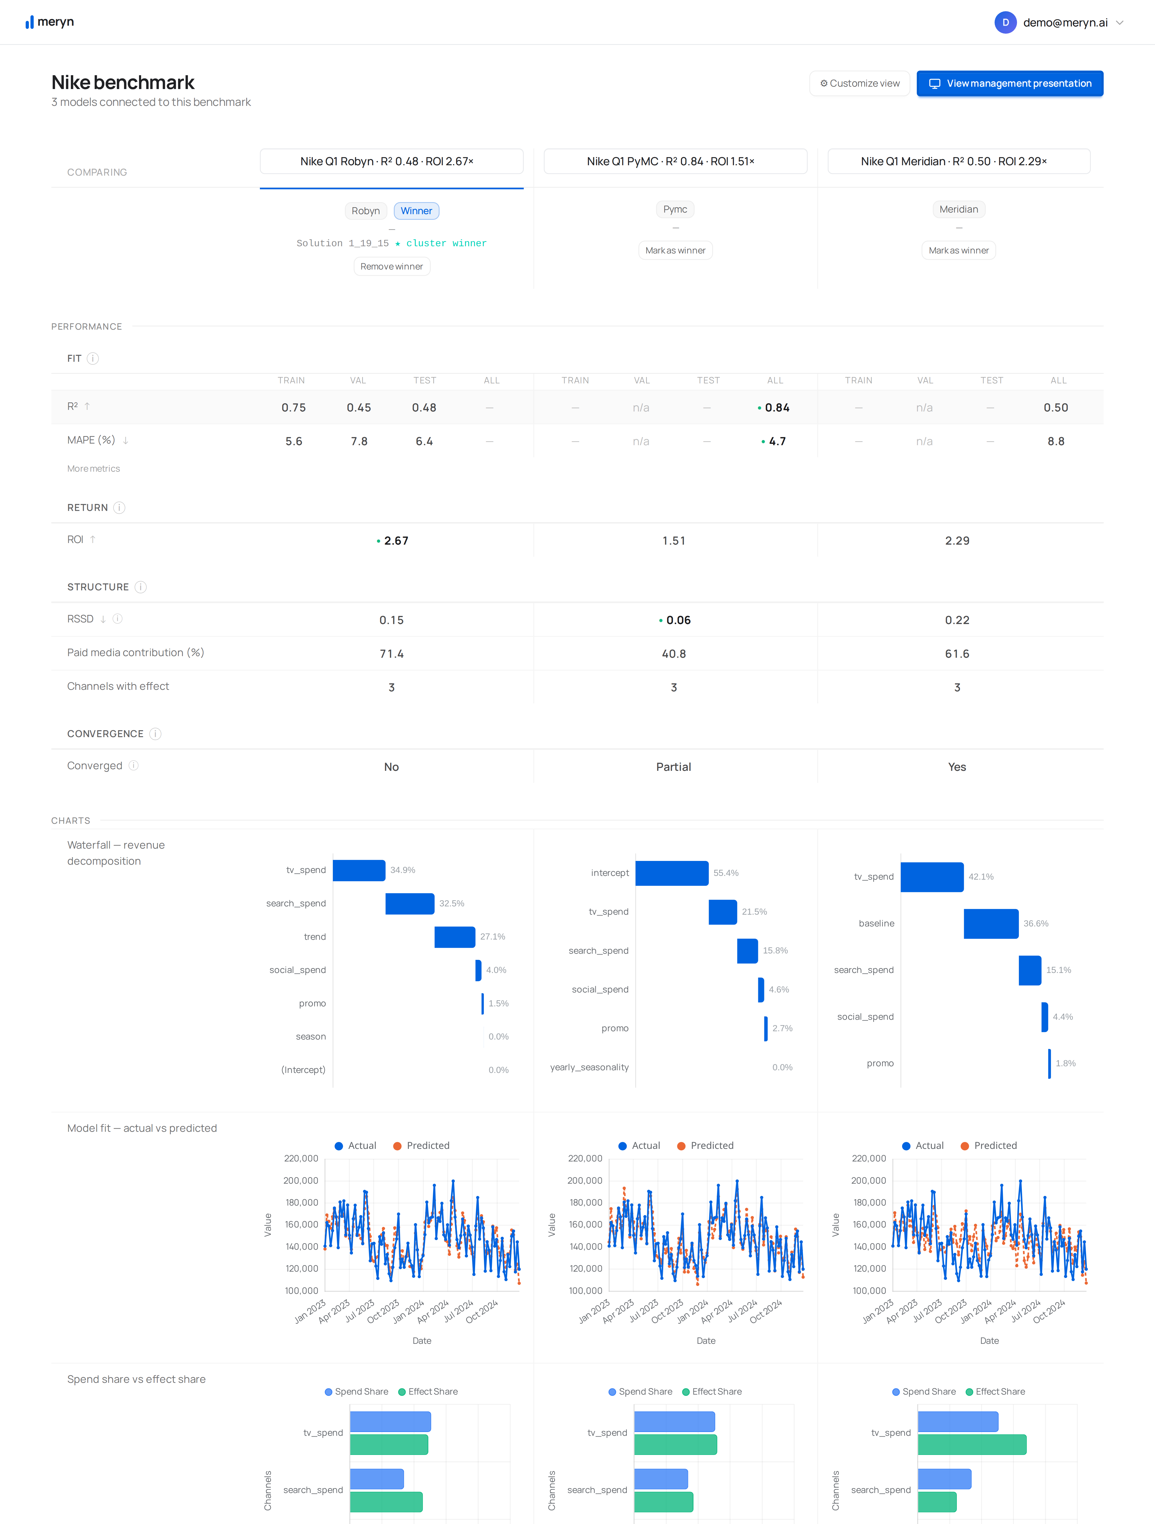Image resolution: width=1155 pixels, height=1524 pixels.
Task: Click the user avatar D icon
Action: [x=1006, y=22]
